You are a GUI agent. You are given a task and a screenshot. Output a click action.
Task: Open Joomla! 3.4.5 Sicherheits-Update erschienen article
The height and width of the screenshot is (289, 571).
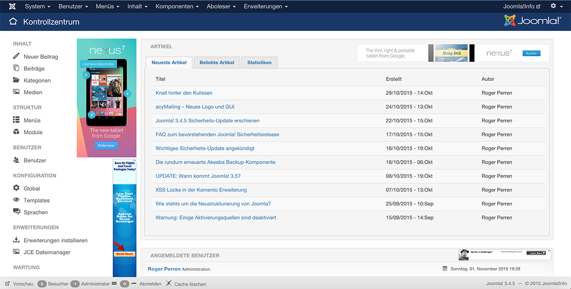[207, 121]
